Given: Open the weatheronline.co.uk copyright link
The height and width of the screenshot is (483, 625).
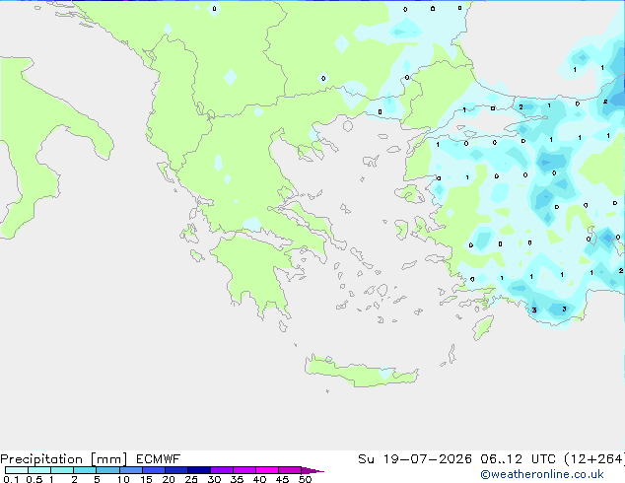Looking at the screenshot, I should click(541, 474).
